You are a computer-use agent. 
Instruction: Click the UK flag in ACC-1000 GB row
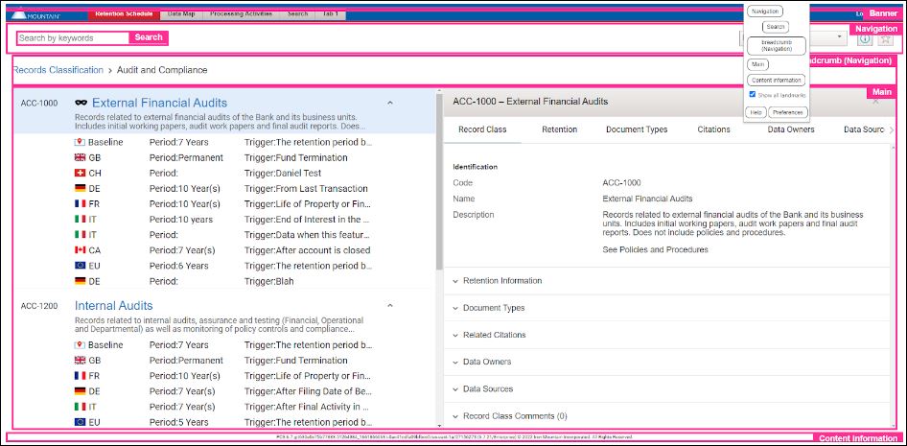[80, 157]
